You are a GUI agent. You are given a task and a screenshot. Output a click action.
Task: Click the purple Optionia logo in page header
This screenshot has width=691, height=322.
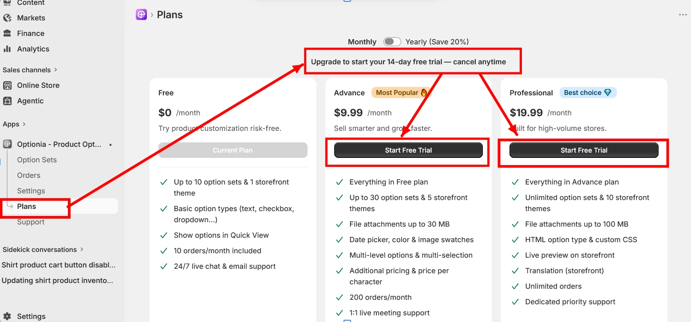click(141, 15)
